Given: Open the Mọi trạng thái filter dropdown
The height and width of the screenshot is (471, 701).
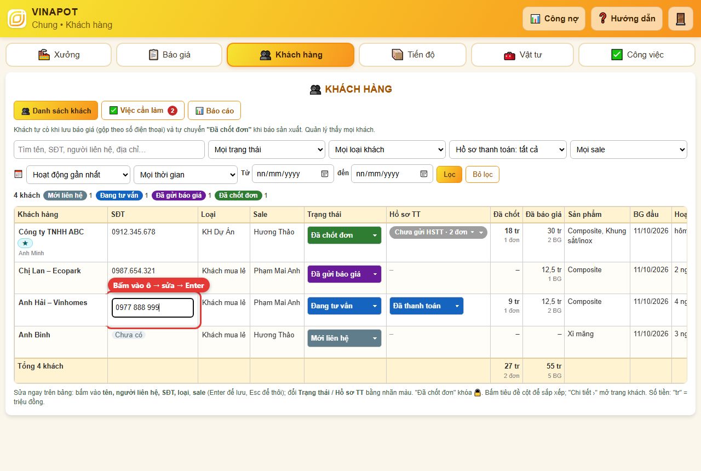Looking at the screenshot, I should click(267, 150).
